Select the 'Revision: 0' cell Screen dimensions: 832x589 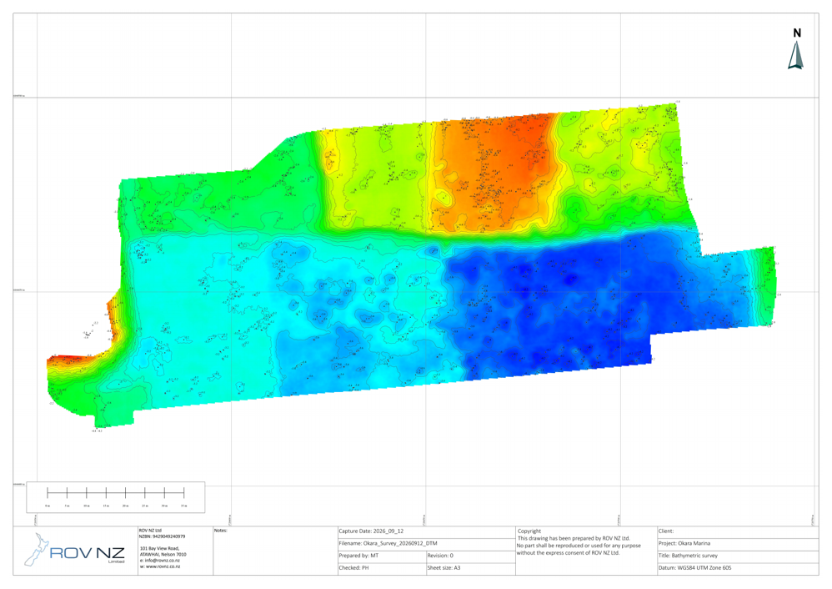click(x=471, y=556)
